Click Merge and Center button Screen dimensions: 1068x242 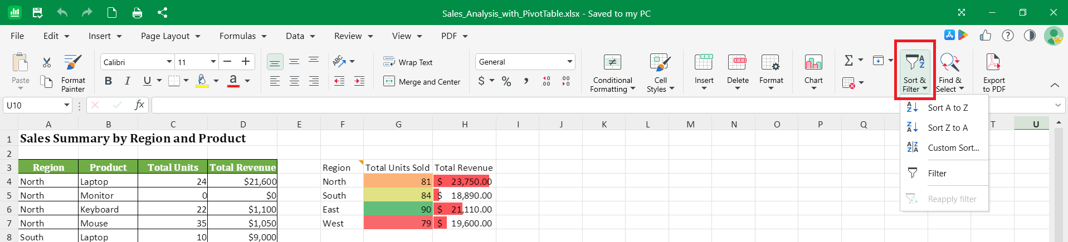422,81
